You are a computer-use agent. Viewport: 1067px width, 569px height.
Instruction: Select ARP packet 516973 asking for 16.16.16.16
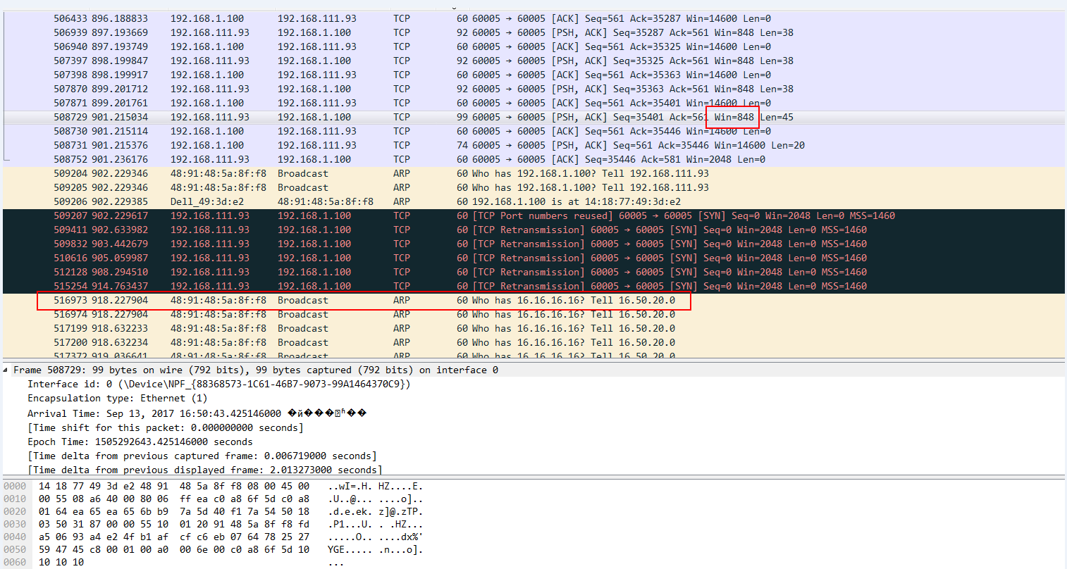pos(533,300)
